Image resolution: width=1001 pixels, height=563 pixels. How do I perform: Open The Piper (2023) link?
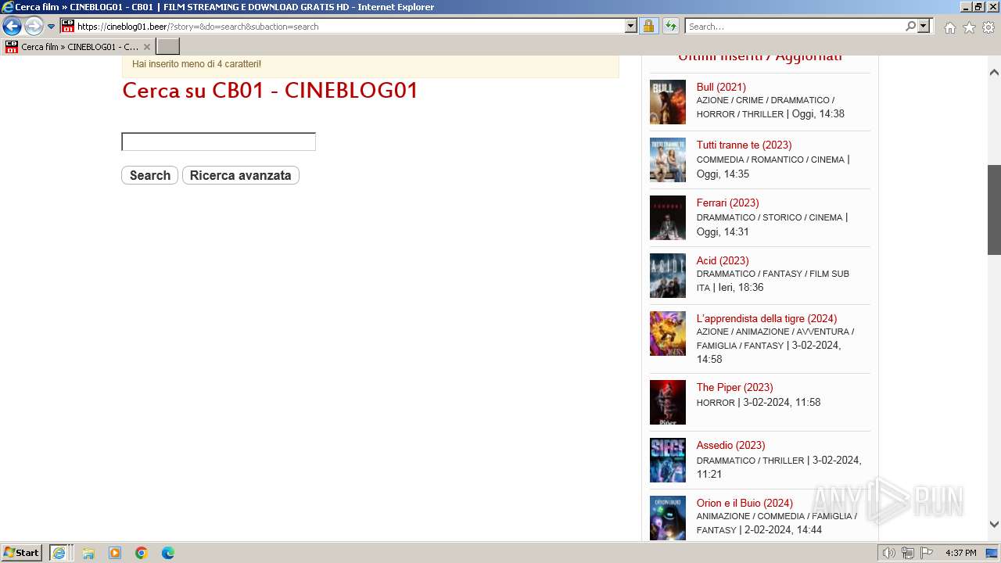tap(734, 387)
